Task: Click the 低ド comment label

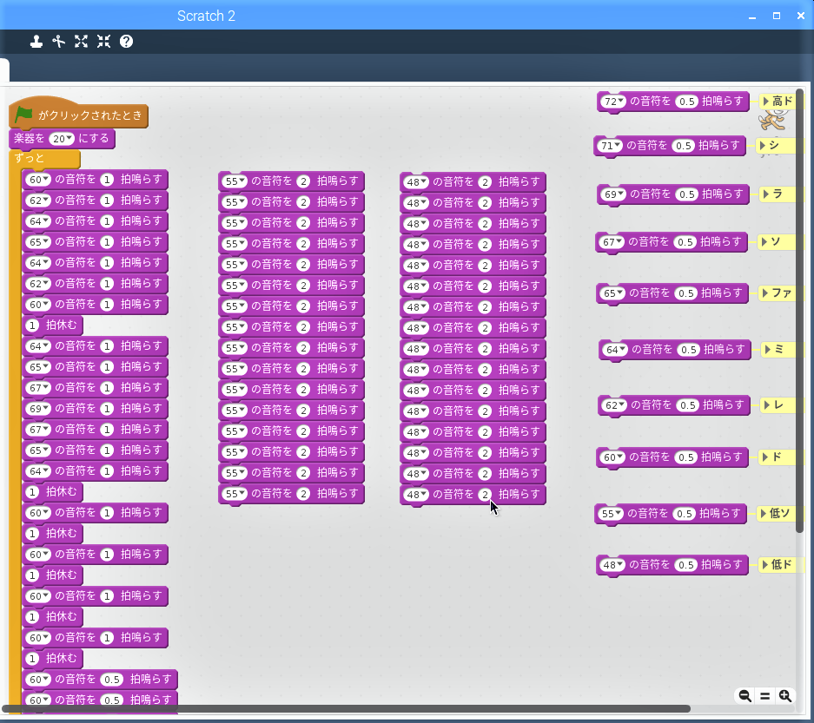Action: (781, 565)
